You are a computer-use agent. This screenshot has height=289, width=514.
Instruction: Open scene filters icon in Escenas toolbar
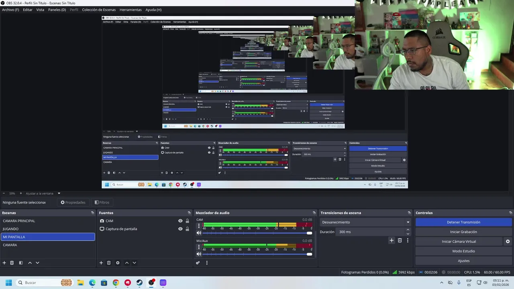21,263
